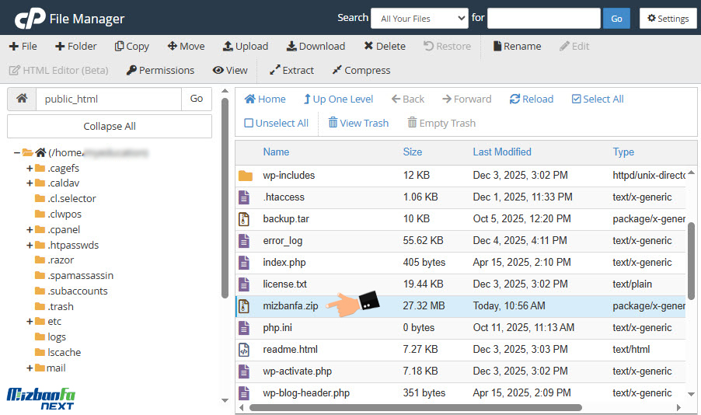701x415 pixels.
Task: Click the Reload icon
Action: tap(514, 99)
